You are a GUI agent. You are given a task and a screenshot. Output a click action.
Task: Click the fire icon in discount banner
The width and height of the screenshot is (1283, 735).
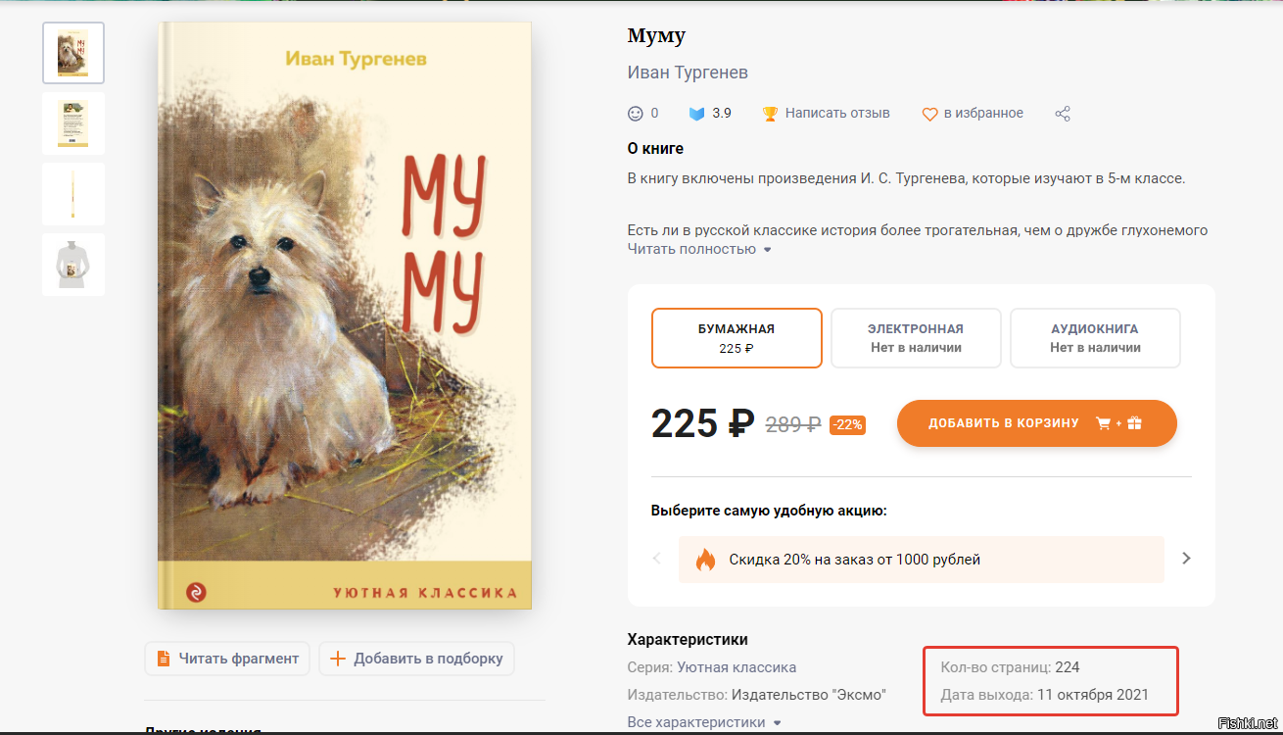705,560
